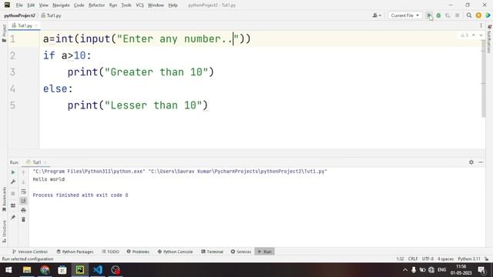Viewport: 493px width, 277px height.
Task: Open Search Everywhere magnifier icon
Action: (x=469, y=15)
